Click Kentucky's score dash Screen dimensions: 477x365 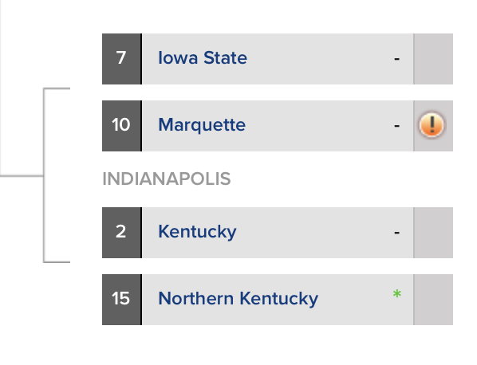[396, 233]
